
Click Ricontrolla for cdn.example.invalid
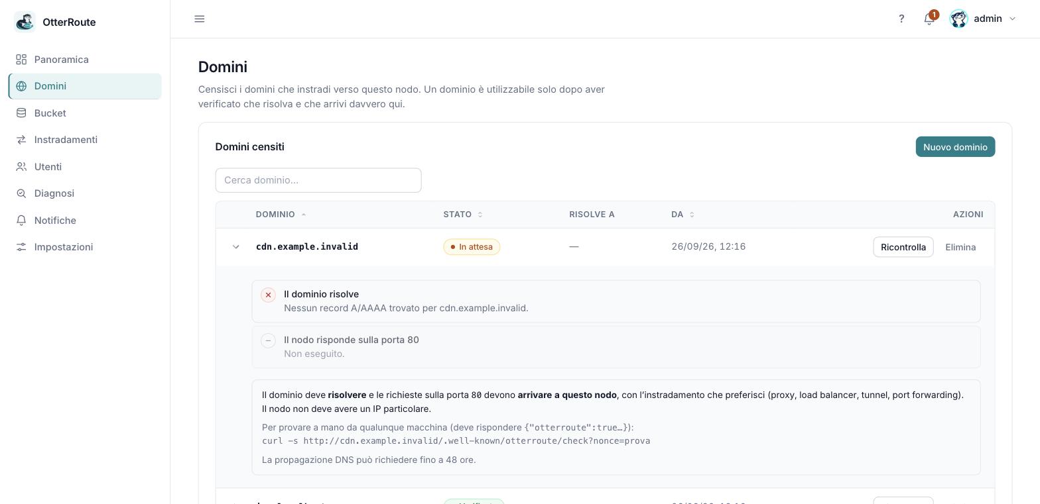903,247
